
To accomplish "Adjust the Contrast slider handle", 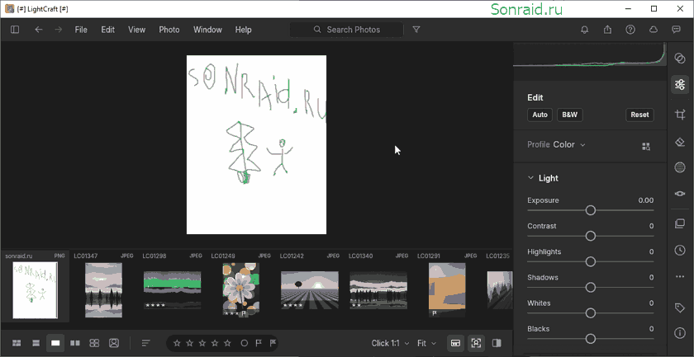I will (x=591, y=237).
